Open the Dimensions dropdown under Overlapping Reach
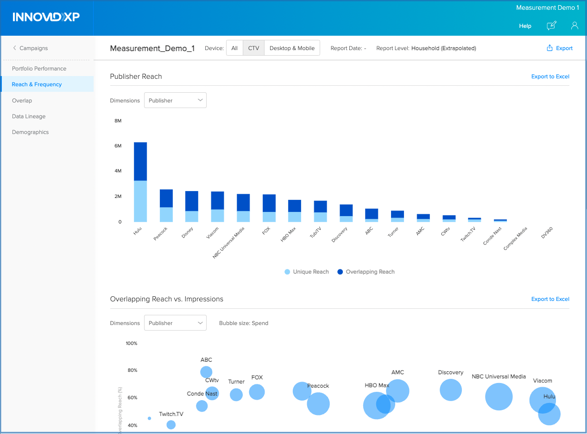587x434 pixels. click(175, 323)
